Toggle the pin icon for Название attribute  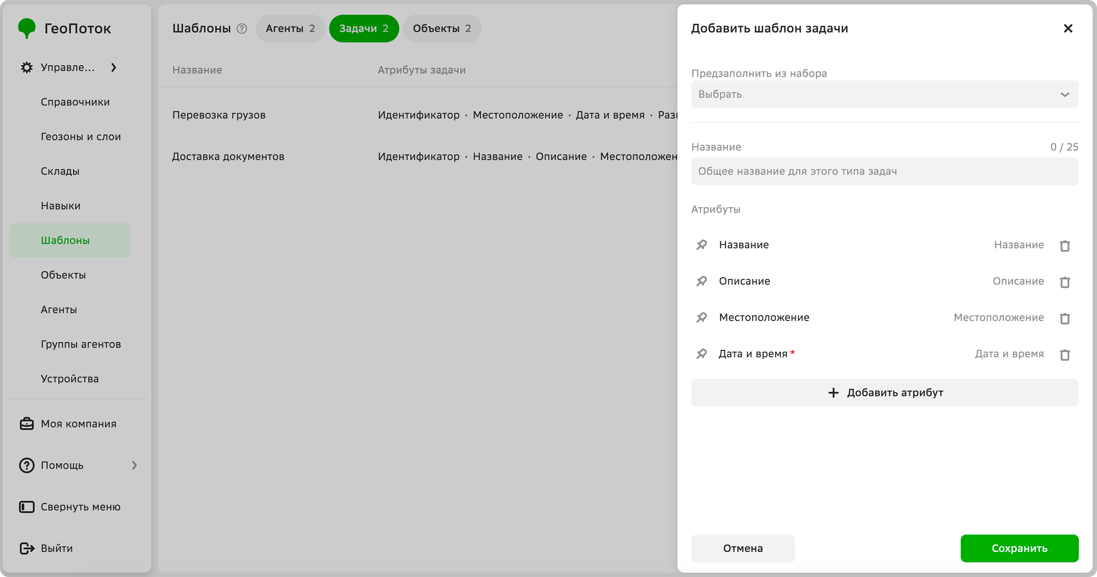(701, 245)
